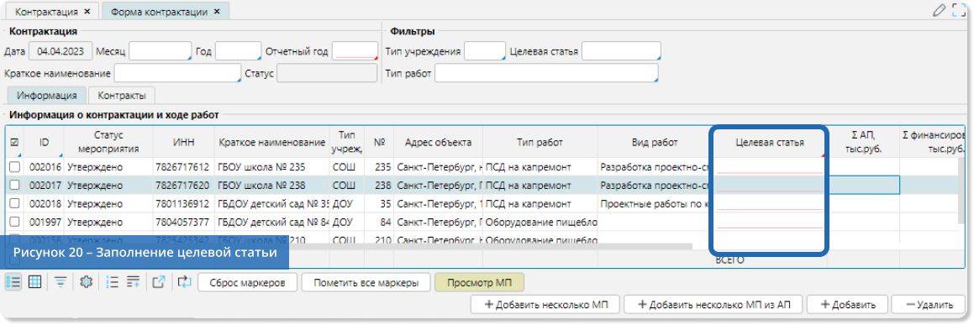Click the Просмотр МП button
The image size is (974, 325).
480,282
